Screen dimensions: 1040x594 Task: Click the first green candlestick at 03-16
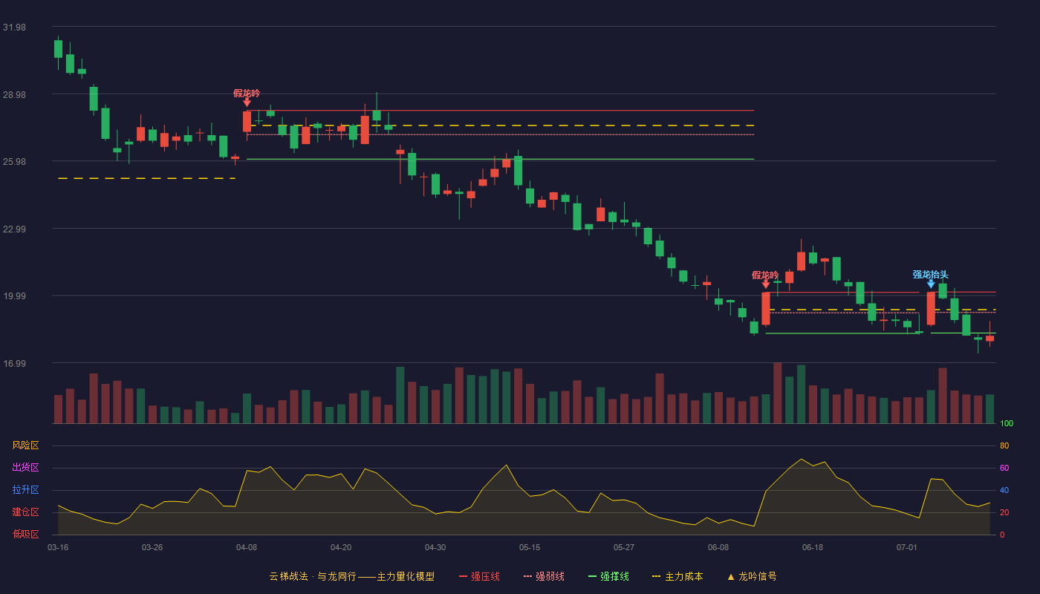(58, 49)
